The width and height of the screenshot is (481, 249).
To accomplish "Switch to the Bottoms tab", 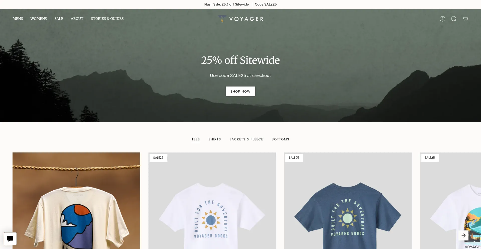I will coord(280,139).
